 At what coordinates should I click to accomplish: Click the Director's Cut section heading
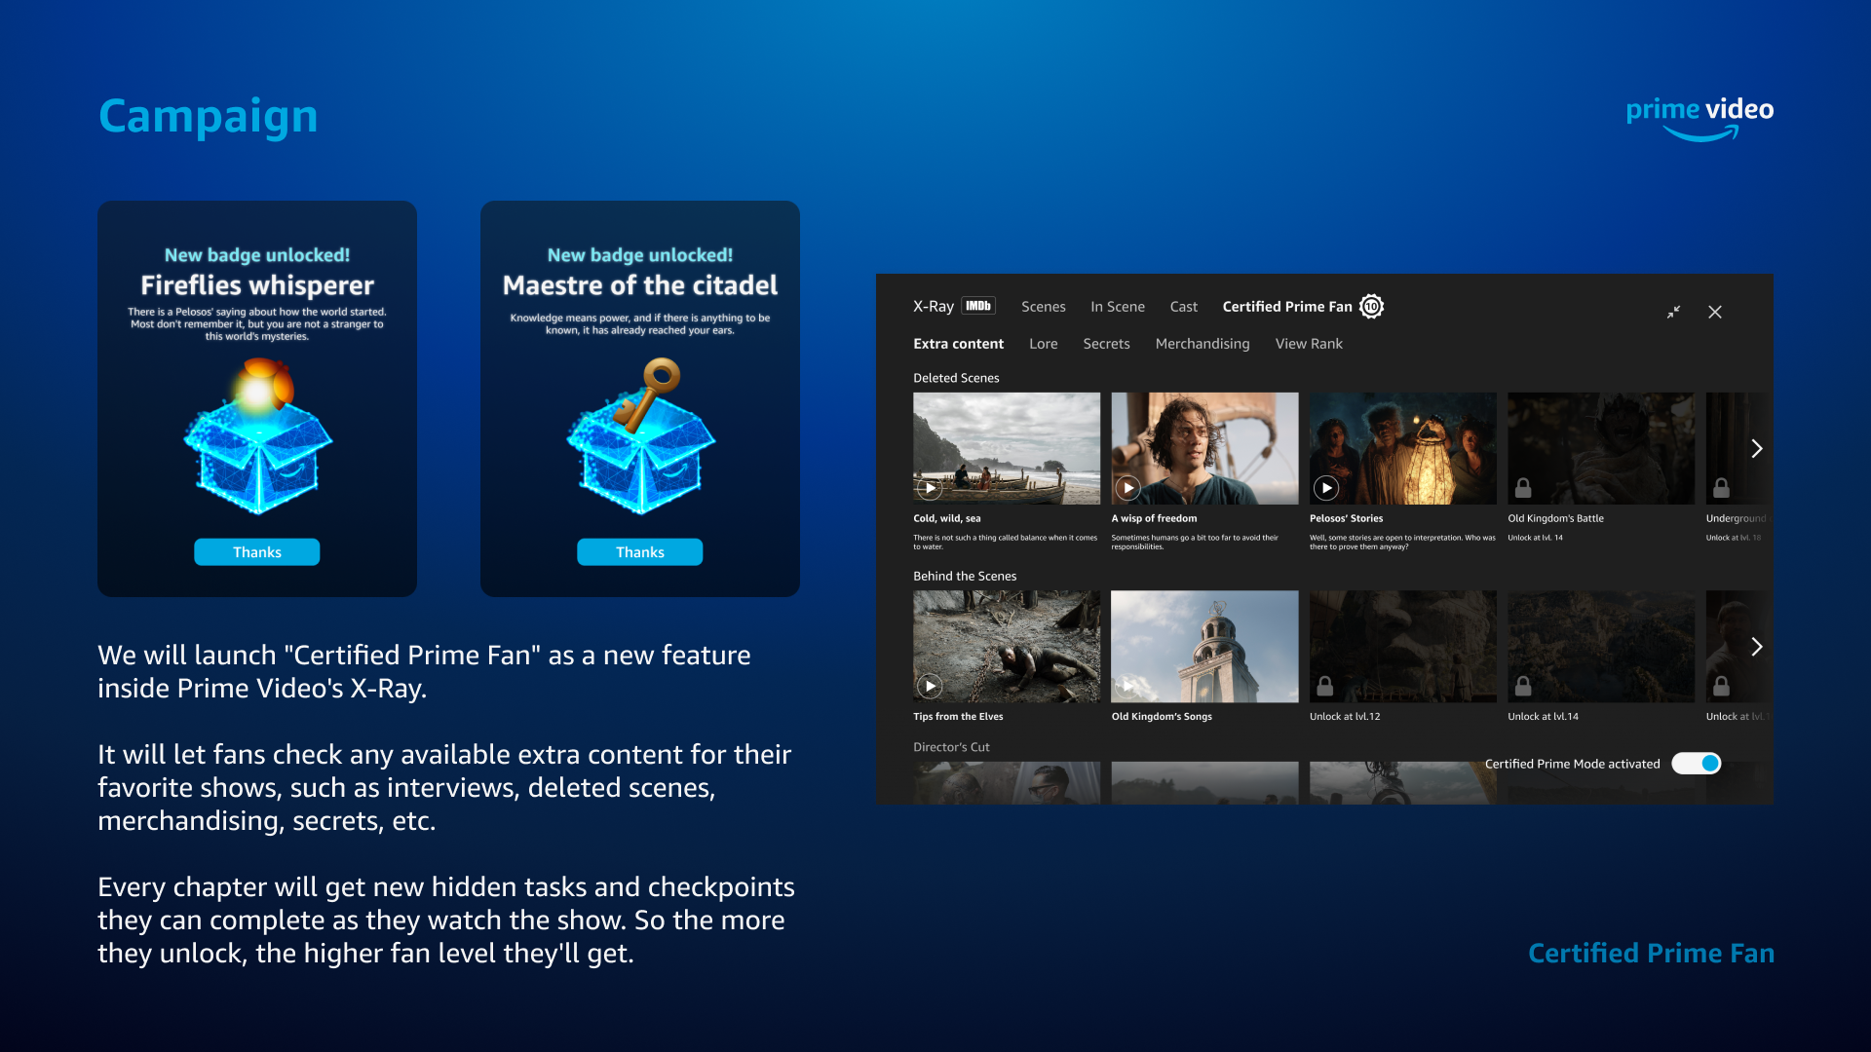(x=951, y=747)
